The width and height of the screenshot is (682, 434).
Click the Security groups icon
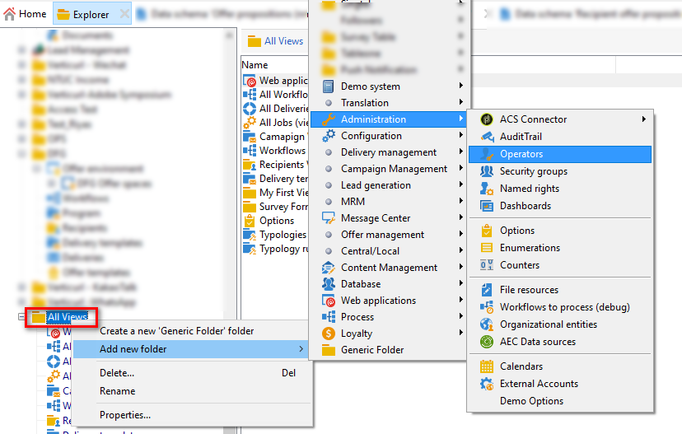[486, 171]
